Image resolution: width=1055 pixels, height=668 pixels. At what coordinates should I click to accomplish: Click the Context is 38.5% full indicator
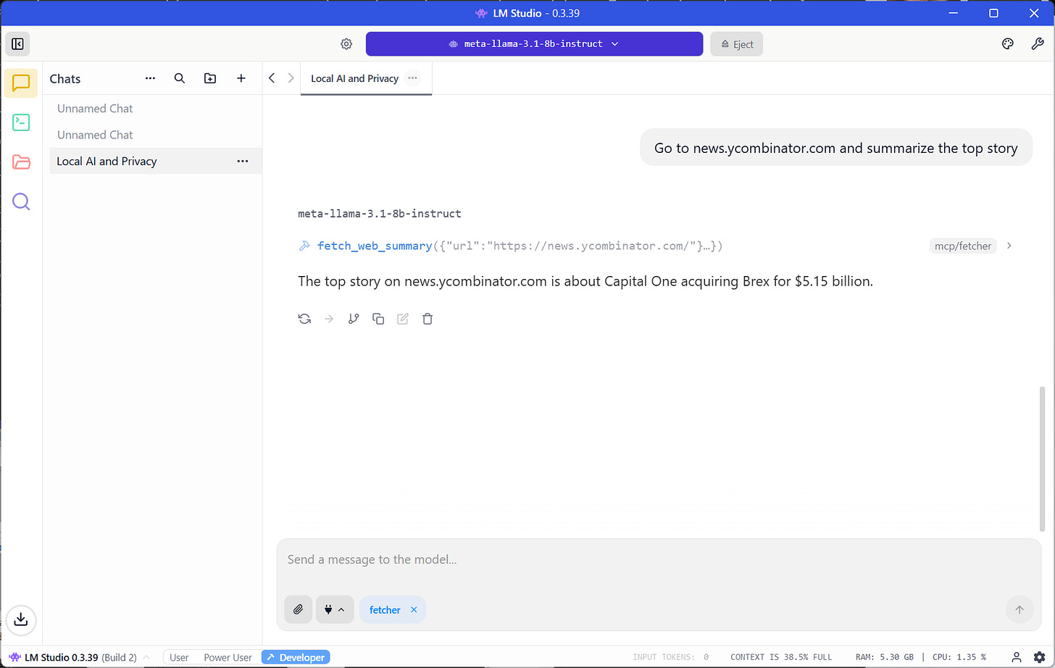tap(781, 657)
